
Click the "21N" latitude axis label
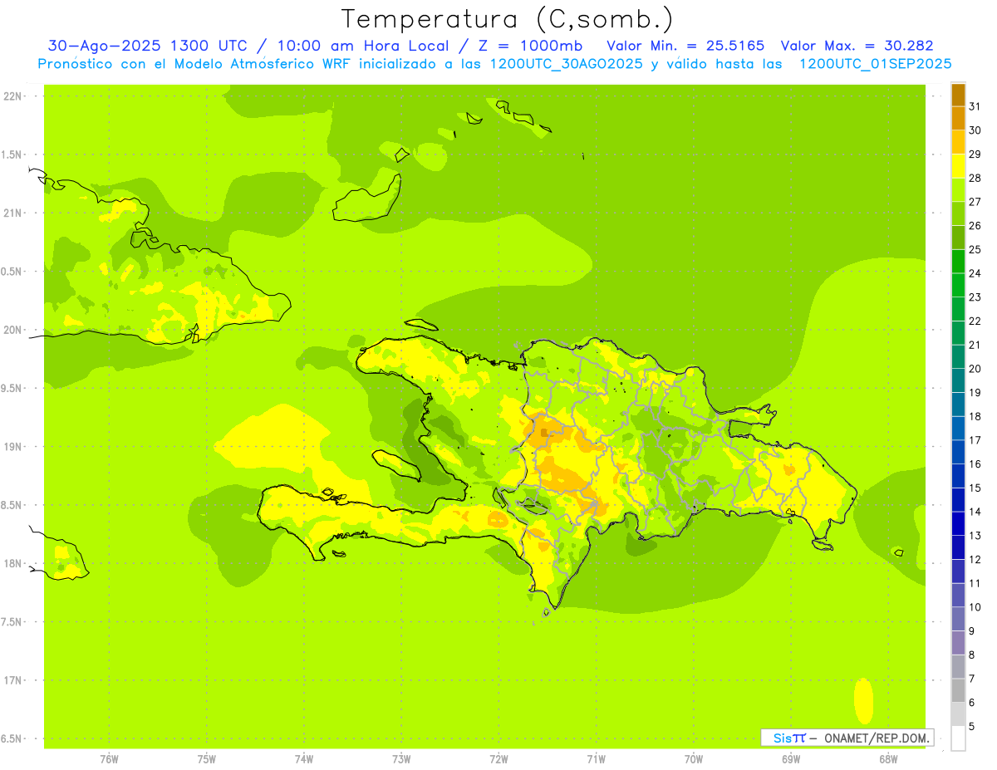[12, 213]
